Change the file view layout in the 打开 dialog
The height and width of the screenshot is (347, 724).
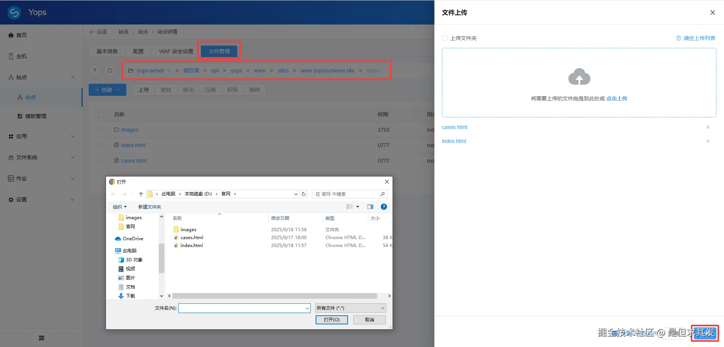coord(350,207)
